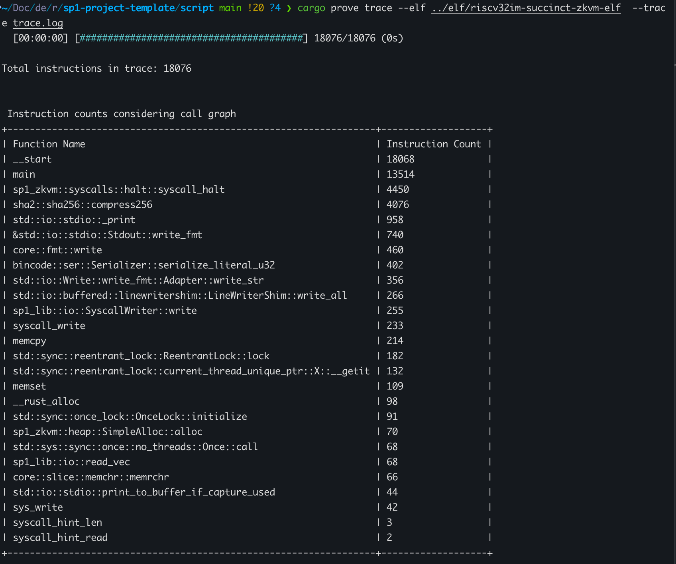Select core::fmt::write function
Screen dimensions: 676x564
pos(57,250)
